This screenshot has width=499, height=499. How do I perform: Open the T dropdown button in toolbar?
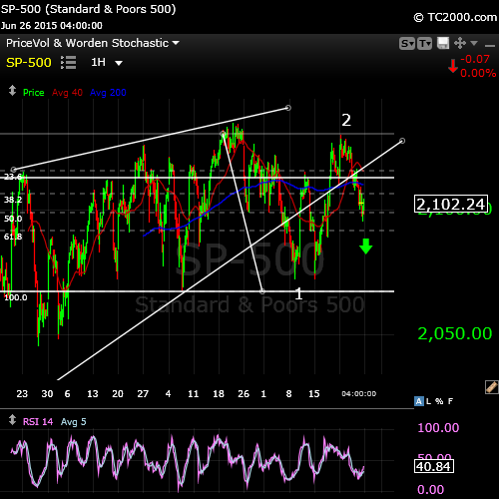tap(425, 44)
